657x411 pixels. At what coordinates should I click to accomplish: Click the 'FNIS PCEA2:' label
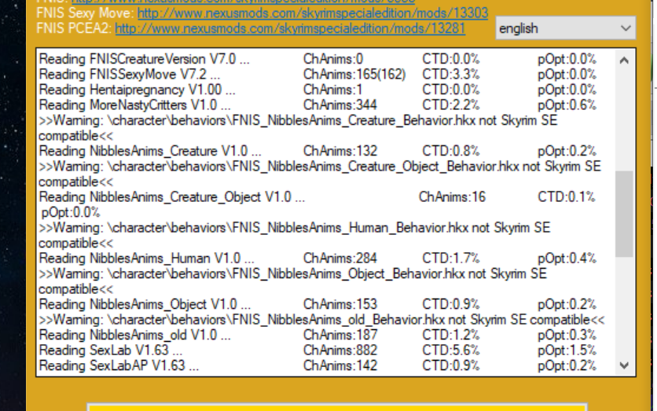(74, 28)
